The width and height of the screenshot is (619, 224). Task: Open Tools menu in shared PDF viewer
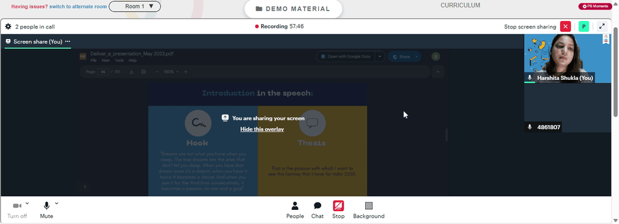(119, 61)
